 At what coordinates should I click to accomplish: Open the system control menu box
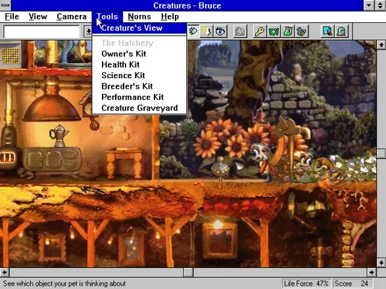(5, 5)
